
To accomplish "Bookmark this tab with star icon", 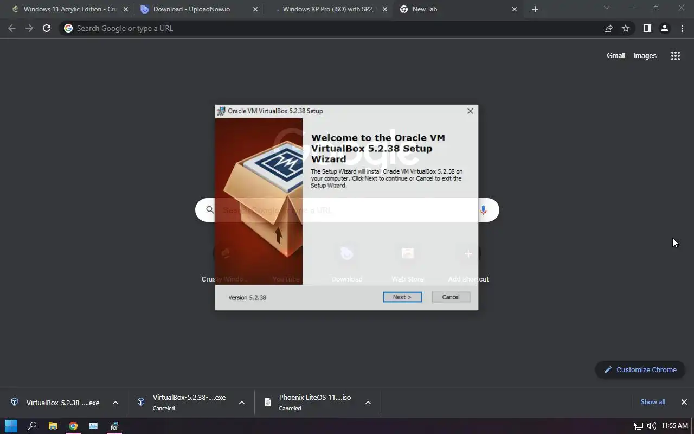I will 626,28.
